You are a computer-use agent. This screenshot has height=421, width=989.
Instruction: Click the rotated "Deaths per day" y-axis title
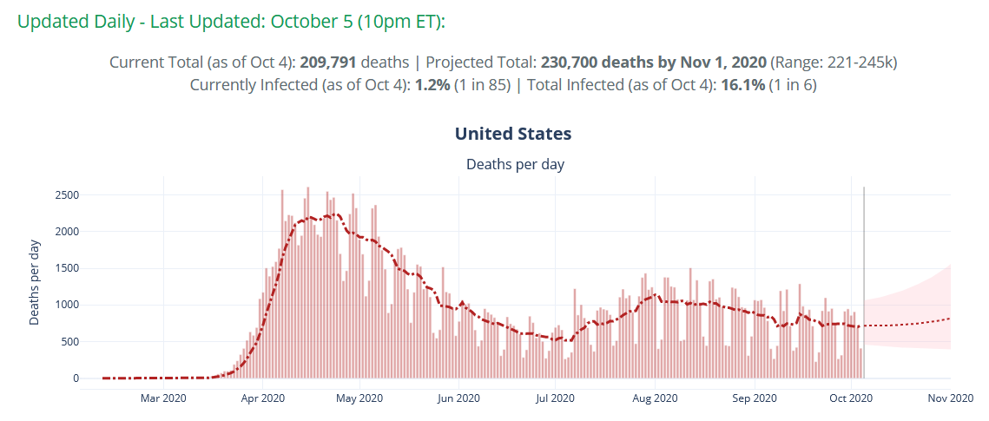pos(35,281)
